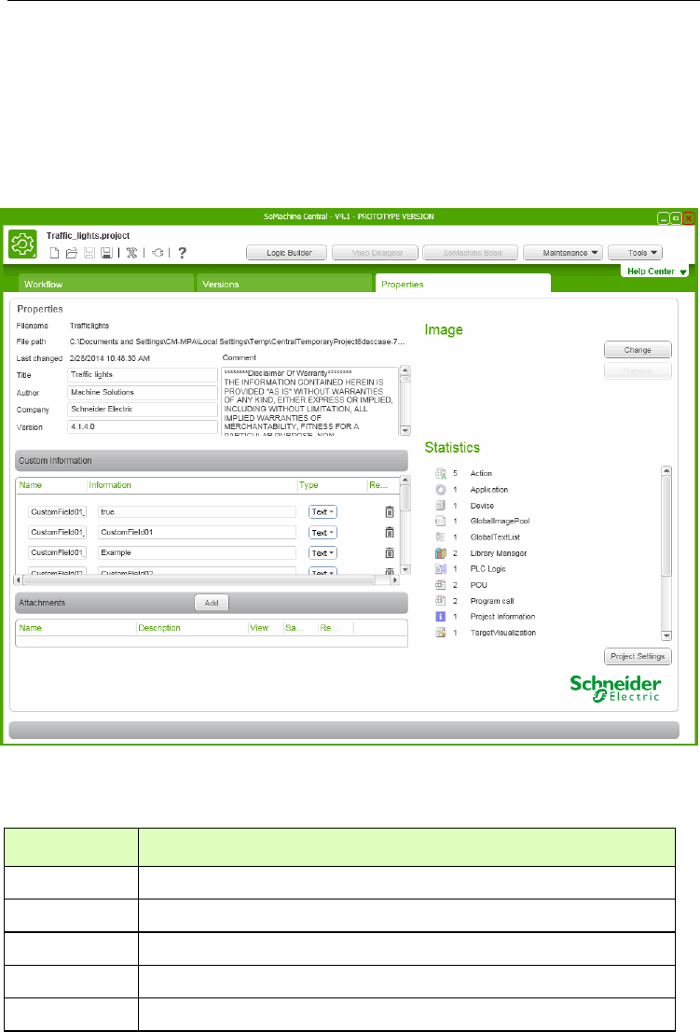
Task: Edit the Company field 'Schneider Electric'
Action: (x=143, y=410)
